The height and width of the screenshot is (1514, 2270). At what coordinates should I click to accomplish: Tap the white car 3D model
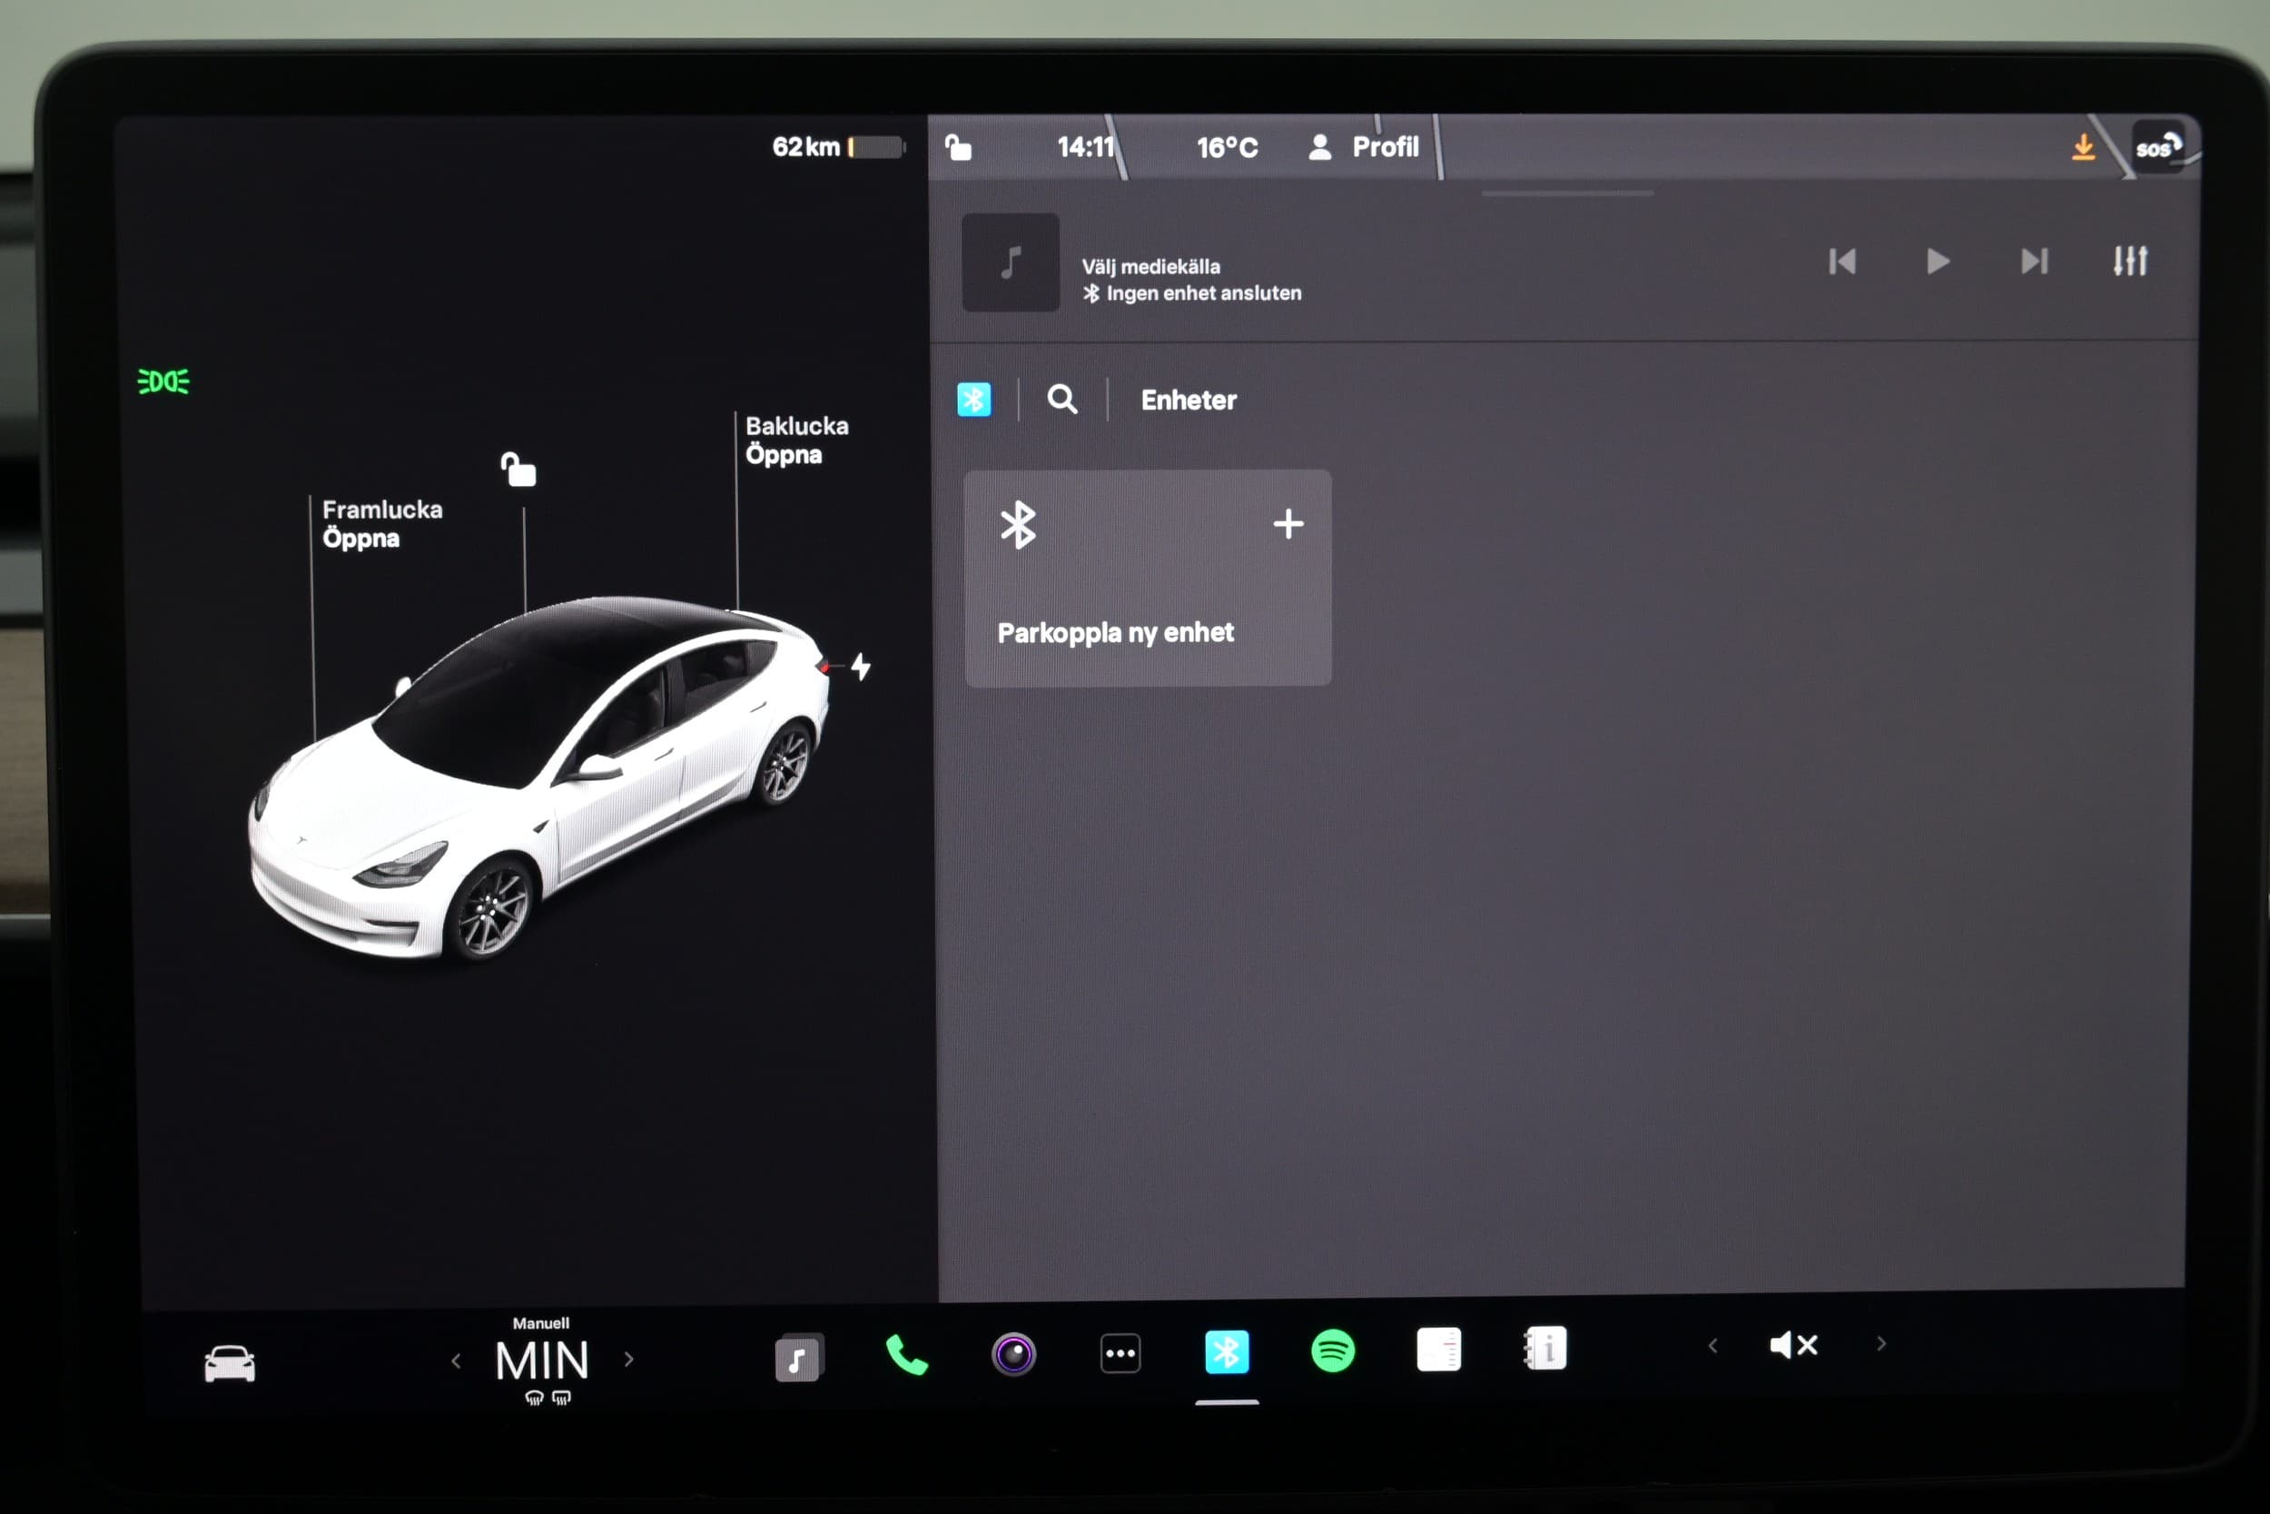(x=538, y=778)
